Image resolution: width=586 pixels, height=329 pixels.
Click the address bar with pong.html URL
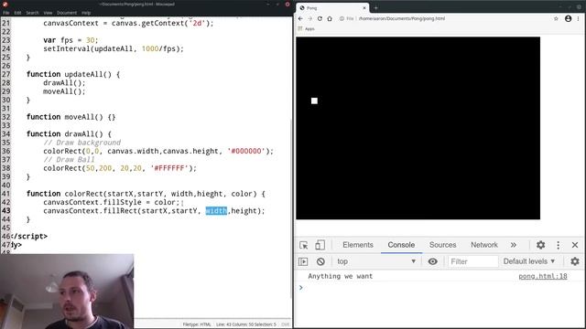(x=402, y=18)
